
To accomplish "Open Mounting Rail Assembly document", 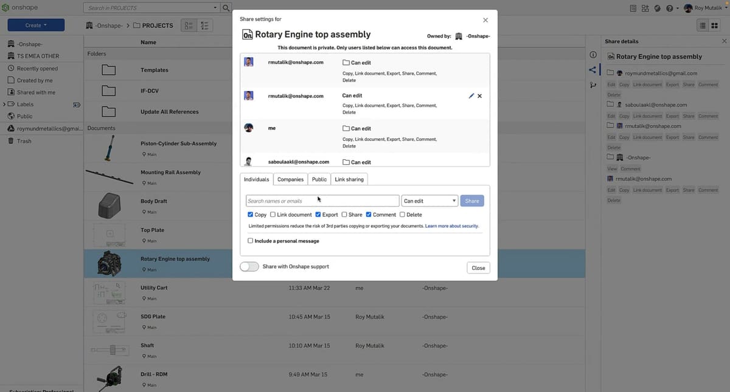I will pos(170,172).
